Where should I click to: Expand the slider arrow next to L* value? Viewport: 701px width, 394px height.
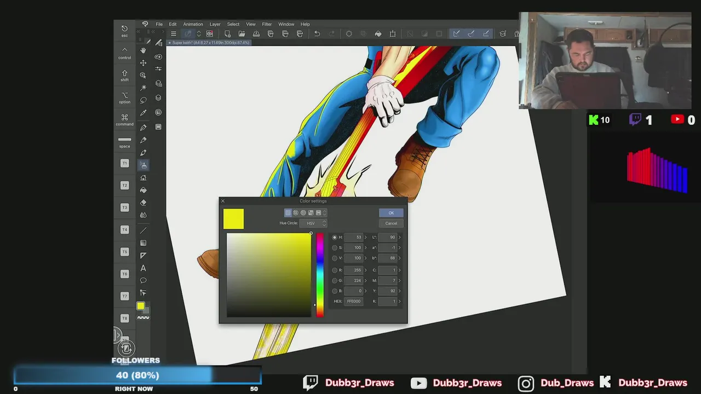[399, 237]
